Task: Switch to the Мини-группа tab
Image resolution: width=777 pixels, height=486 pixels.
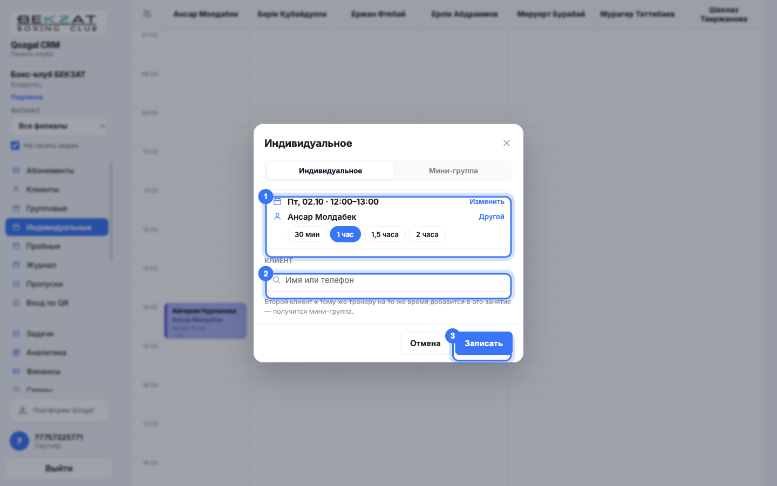Action: 453,171
